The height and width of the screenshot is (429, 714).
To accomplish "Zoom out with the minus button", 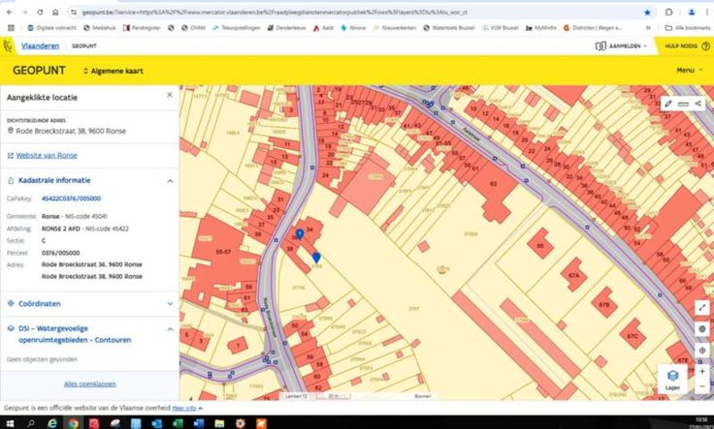I will (702, 386).
